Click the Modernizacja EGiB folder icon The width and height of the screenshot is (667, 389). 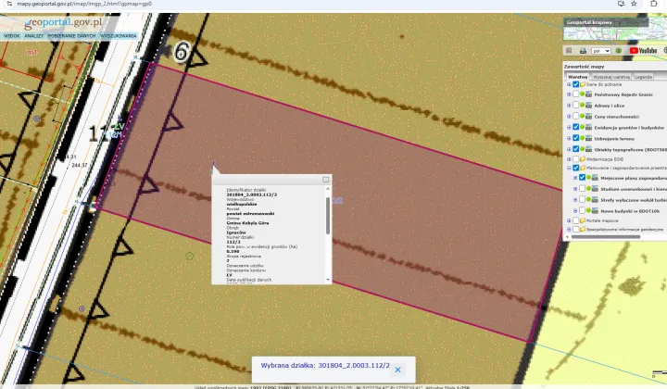click(583, 159)
